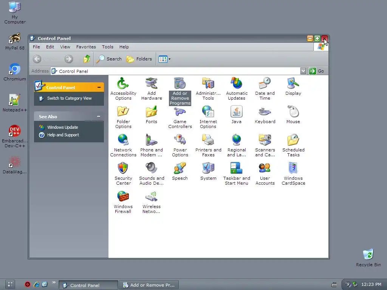The height and width of the screenshot is (290, 387).
Task: Select the Chromium desktop shortcut
Action: (x=15, y=72)
